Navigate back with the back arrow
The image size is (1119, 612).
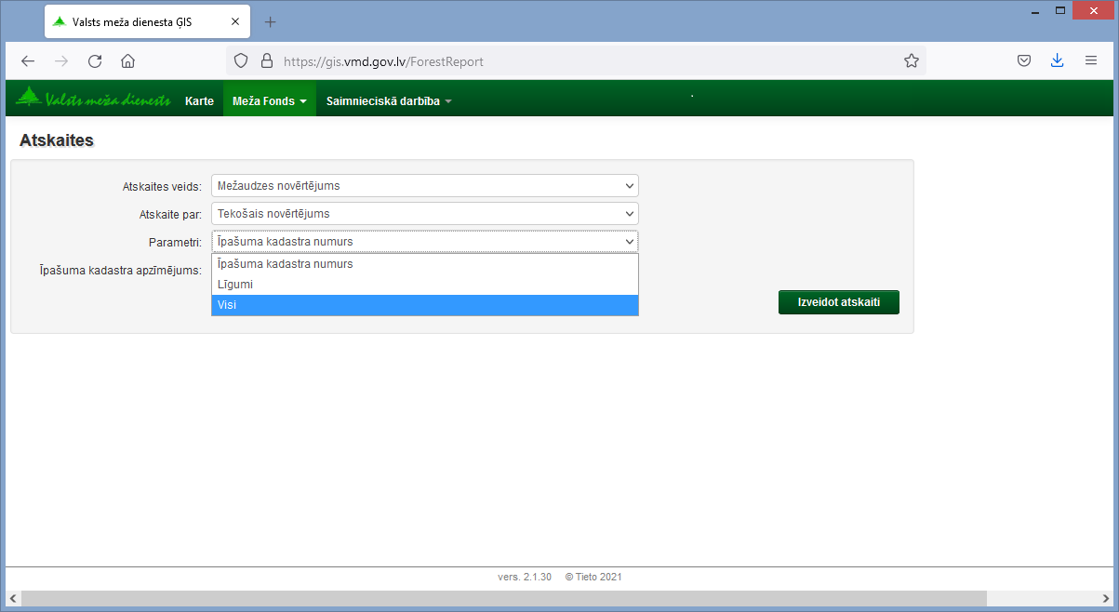pyautogui.click(x=27, y=60)
